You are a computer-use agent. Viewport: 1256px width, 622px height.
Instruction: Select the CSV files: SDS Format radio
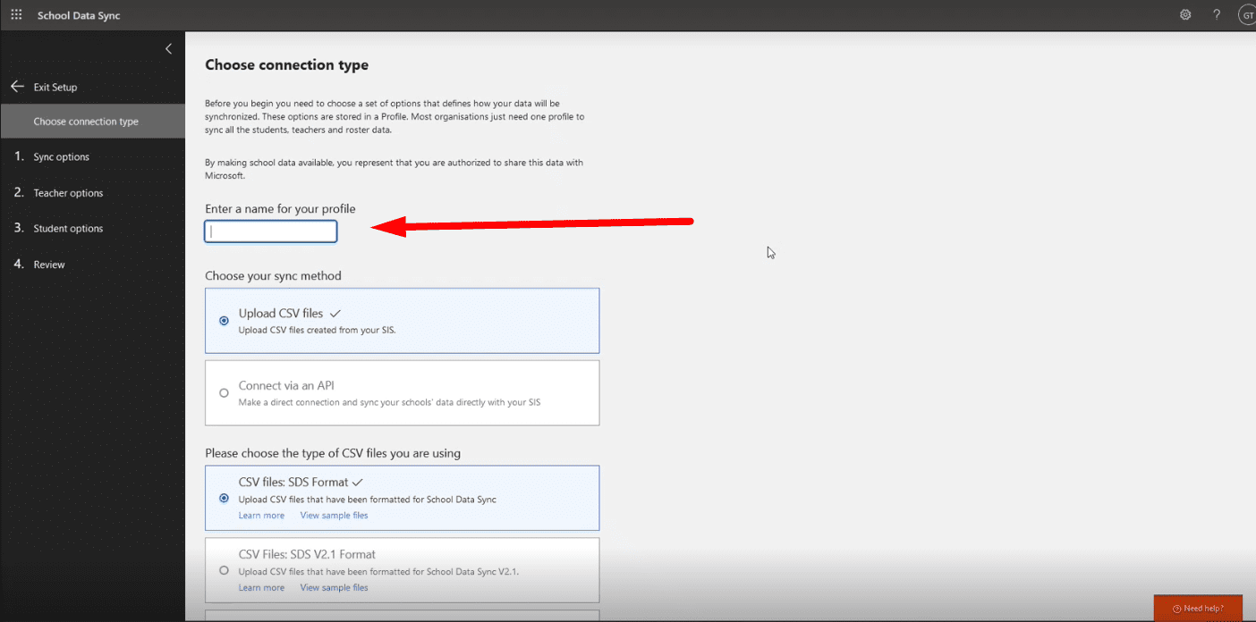[x=224, y=498]
